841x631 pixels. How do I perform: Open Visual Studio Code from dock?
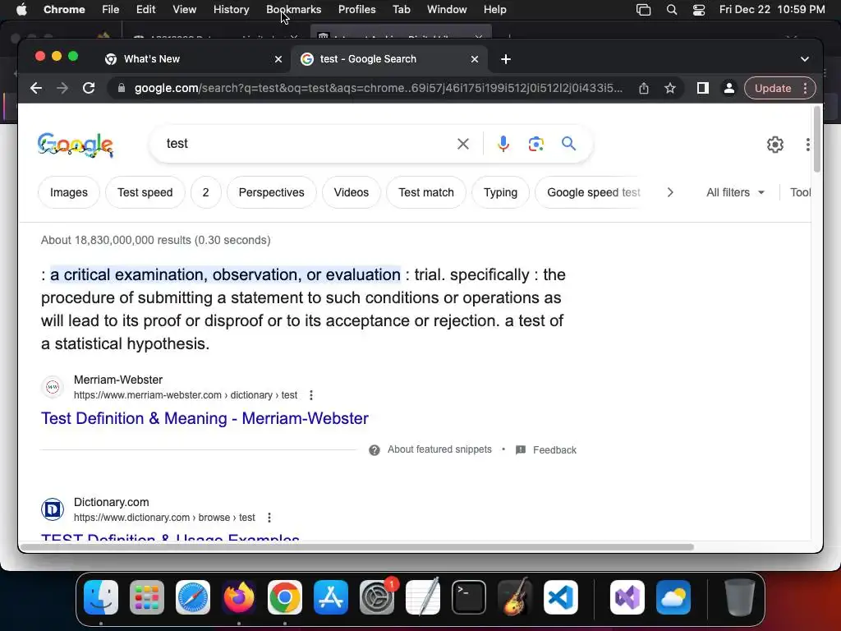tap(561, 597)
